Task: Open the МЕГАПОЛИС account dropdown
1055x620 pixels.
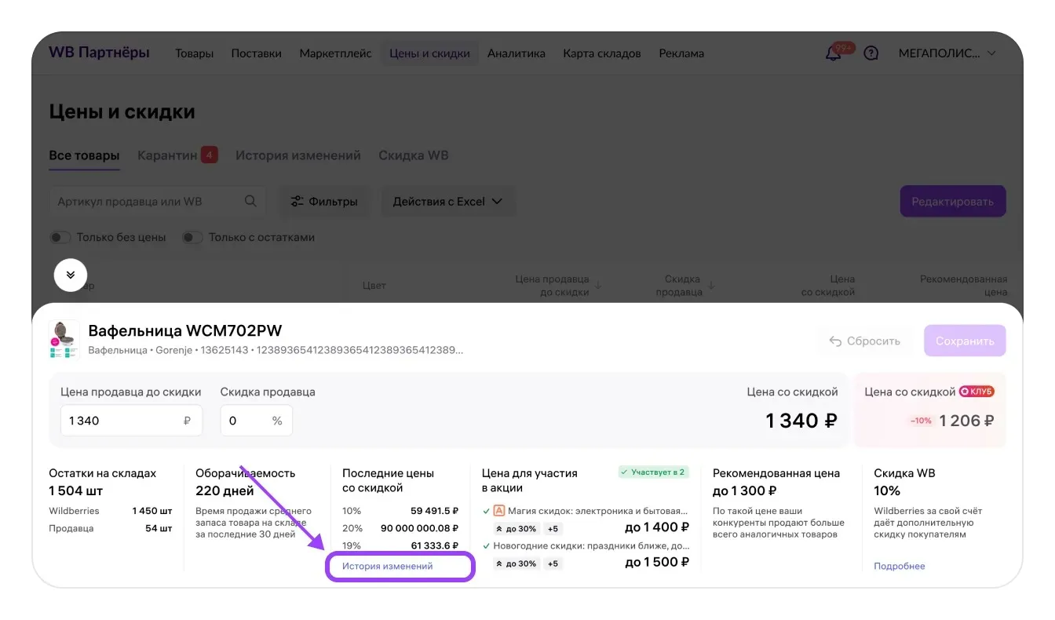Action: pos(947,53)
